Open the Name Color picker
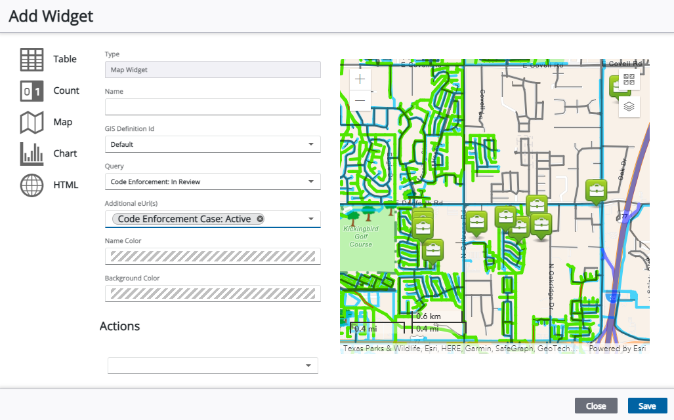Screen dimensions: 674x420 coord(213,257)
